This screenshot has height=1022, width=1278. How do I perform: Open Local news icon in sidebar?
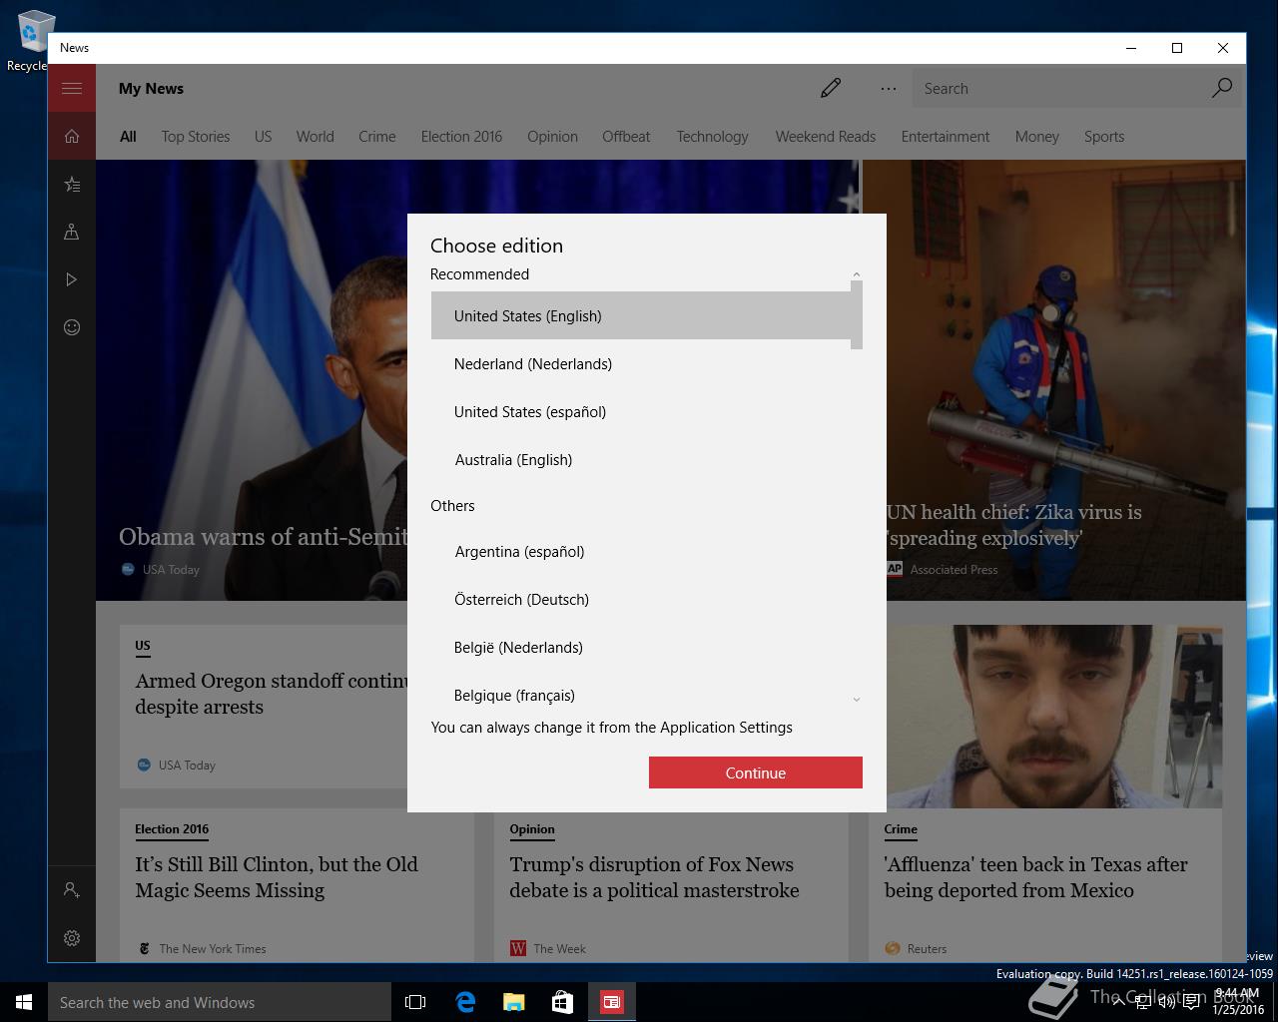pyautogui.click(x=72, y=232)
